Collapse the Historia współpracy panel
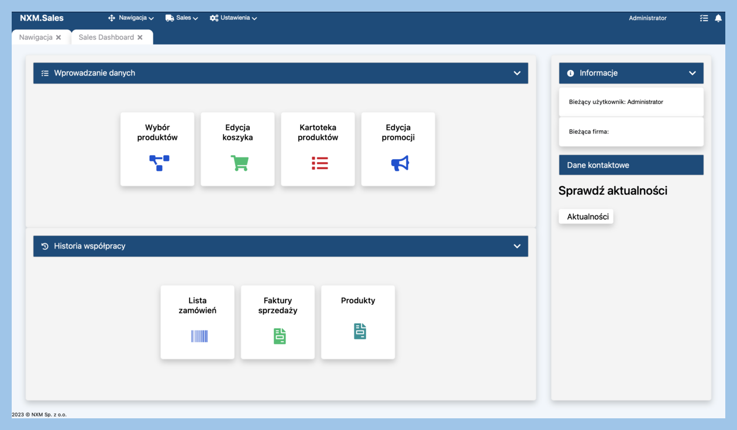The height and width of the screenshot is (430, 737). pos(516,246)
